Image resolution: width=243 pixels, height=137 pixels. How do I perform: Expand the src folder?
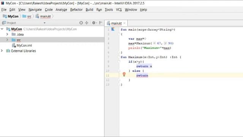(x=7, y=40)
